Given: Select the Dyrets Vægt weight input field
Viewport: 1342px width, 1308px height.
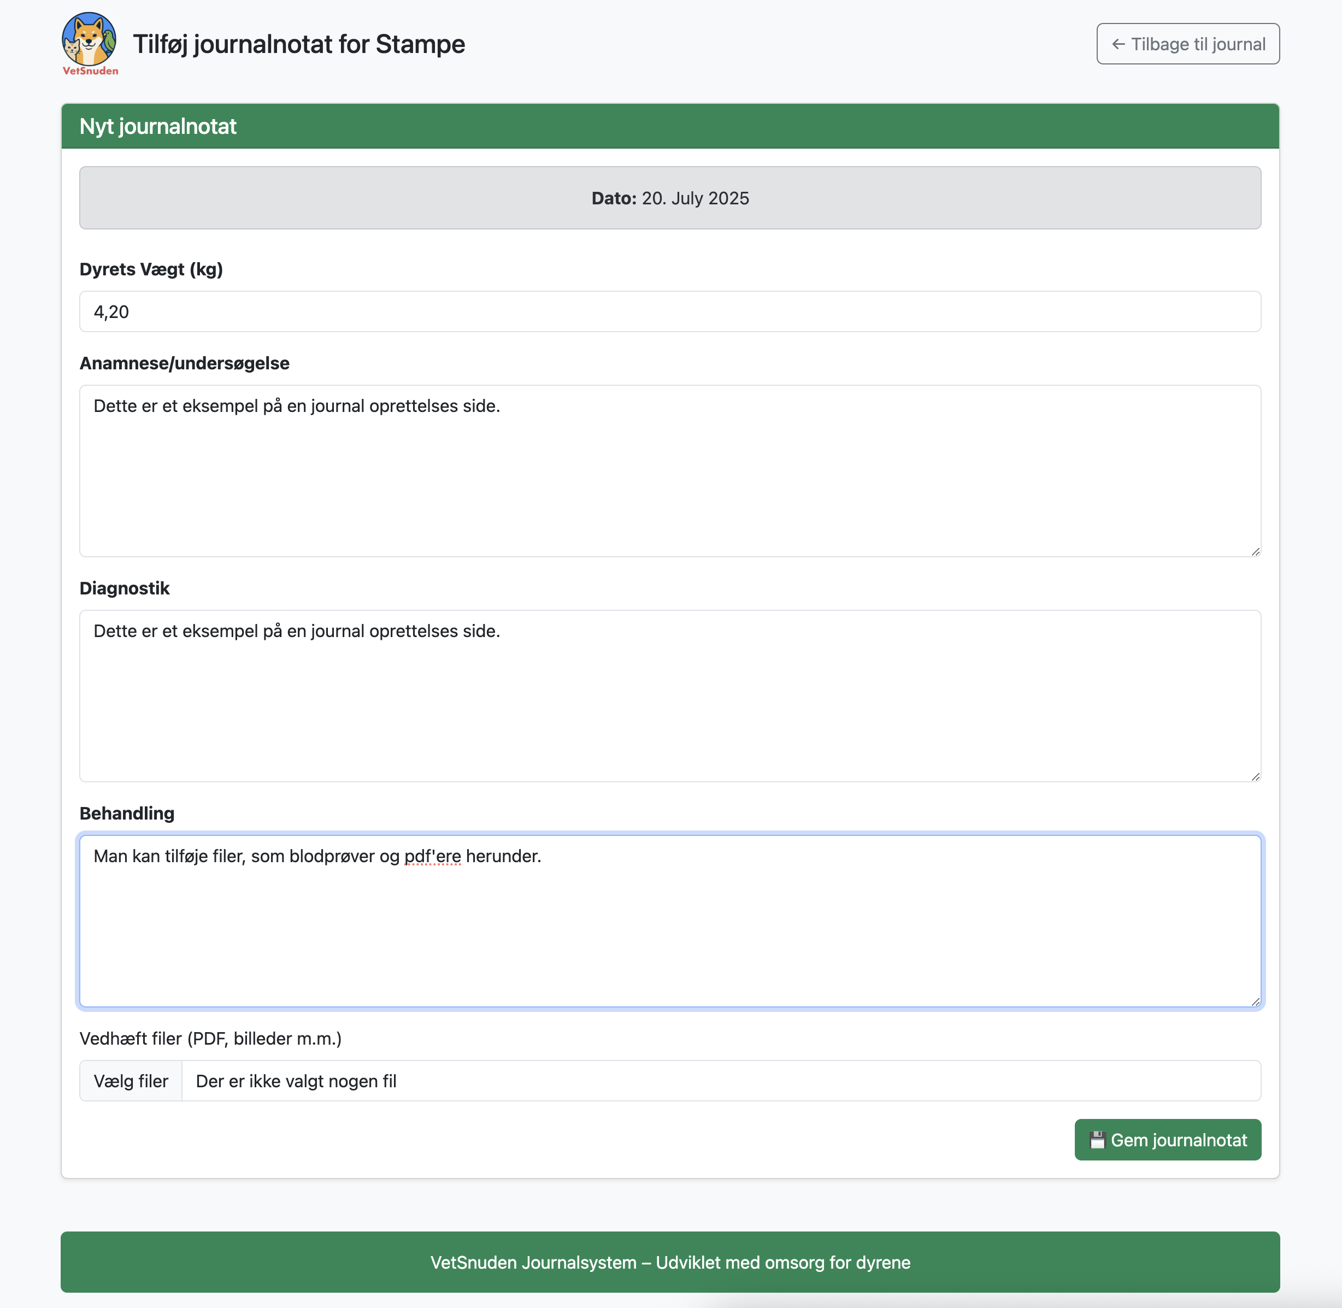Looking at the screenshot, I should [x=670, y=311].
